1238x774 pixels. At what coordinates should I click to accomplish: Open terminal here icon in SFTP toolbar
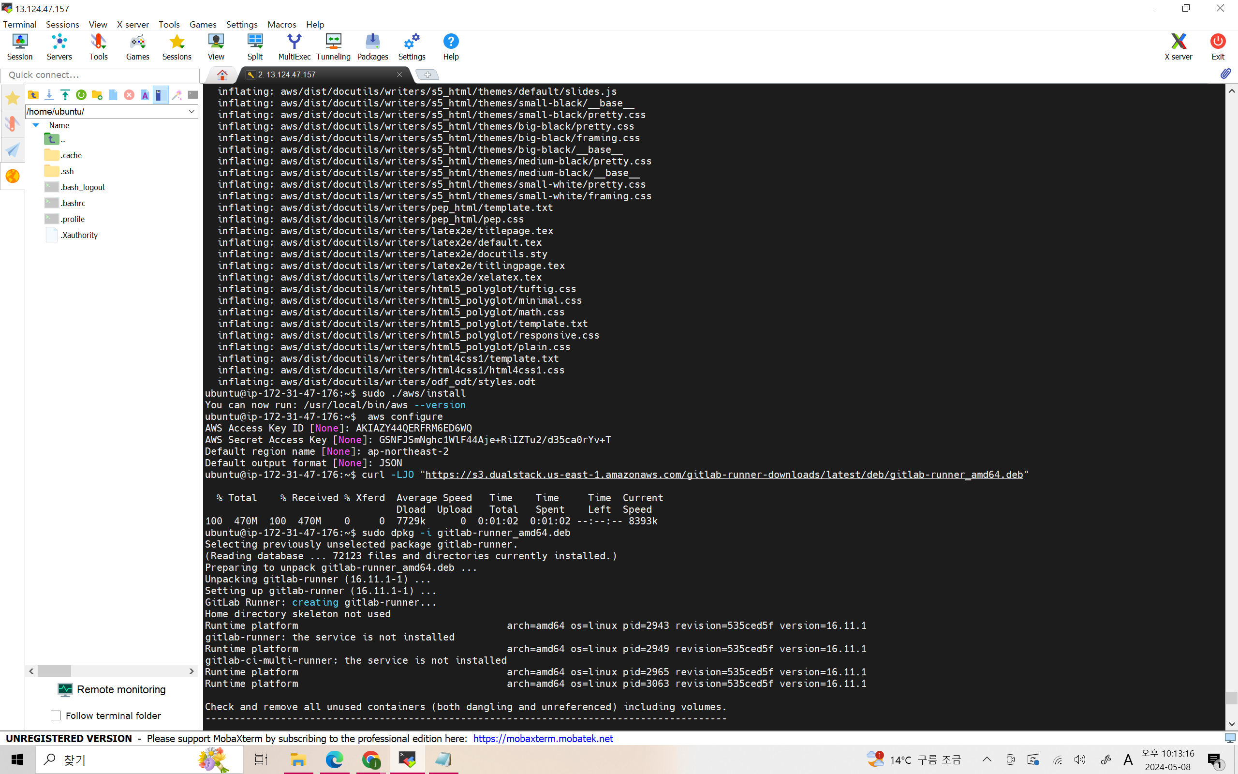pos(193,95)
